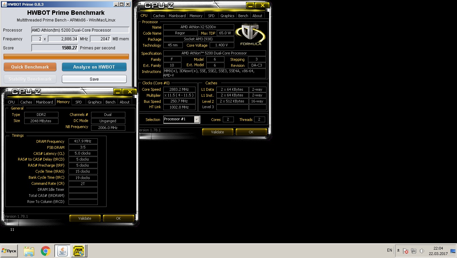The image size is (457, 258).
Task: Maximize the HWBOT Prime window
Action: (x=122, y=4)
